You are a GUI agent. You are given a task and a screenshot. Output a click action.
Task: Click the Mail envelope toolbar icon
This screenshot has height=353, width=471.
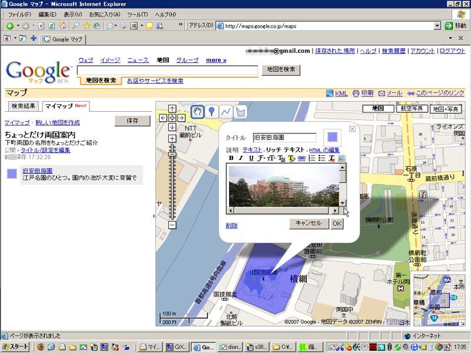point(111,26)
